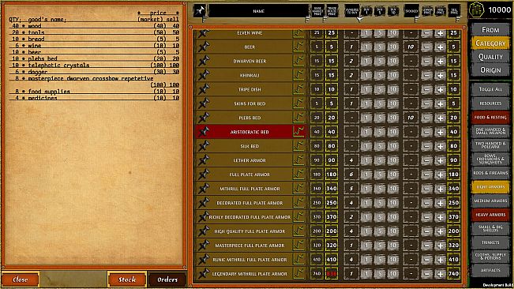
Task: Lower sell price of Plebs Bed
Action: tap(427, 118)
